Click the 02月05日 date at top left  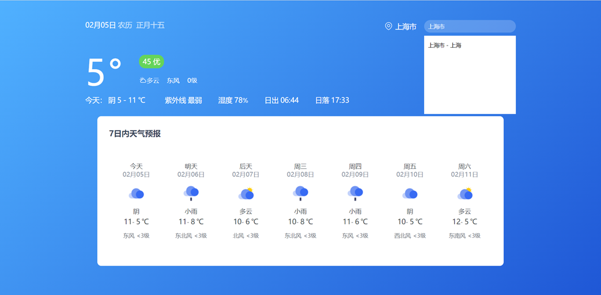pyautogui.click(x=100, y=25)
